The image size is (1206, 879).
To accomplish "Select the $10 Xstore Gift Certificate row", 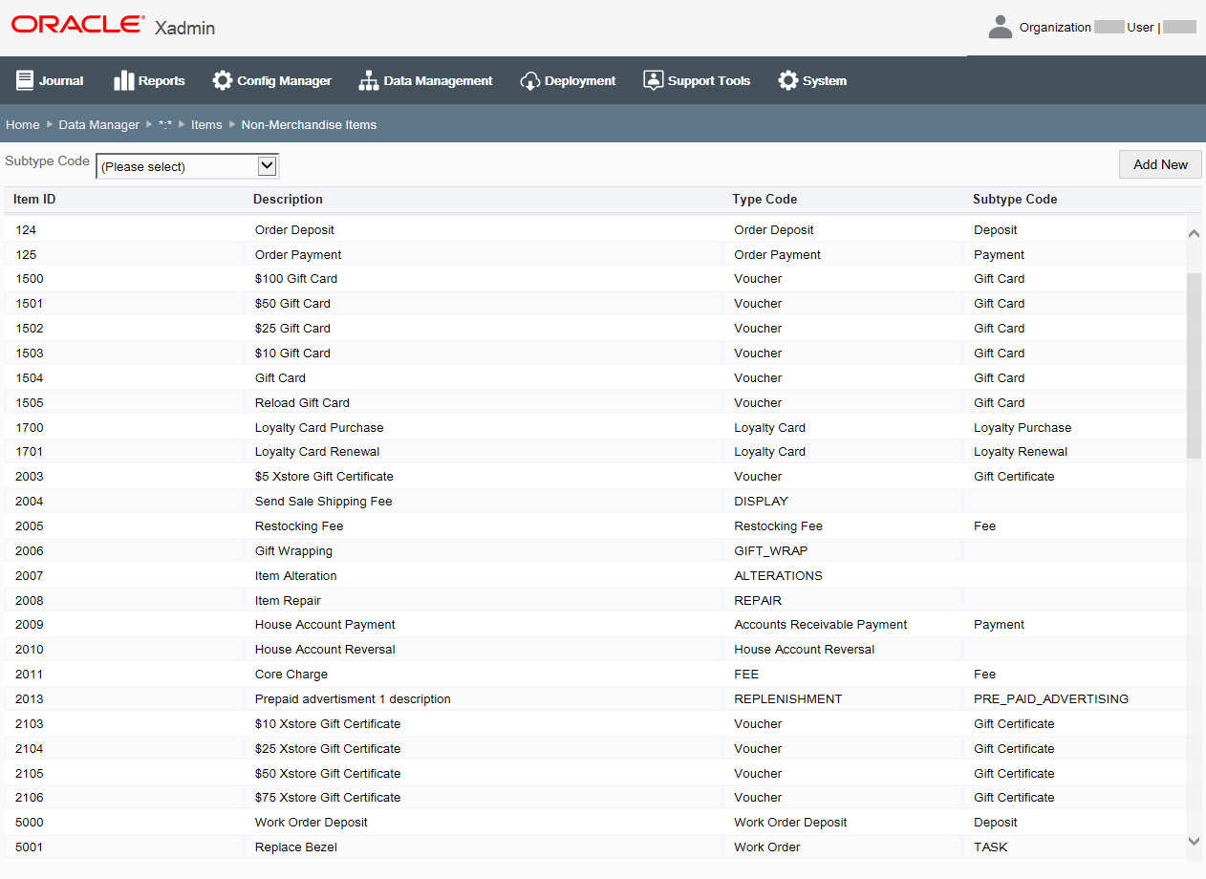I will click(x=594, y=724).
